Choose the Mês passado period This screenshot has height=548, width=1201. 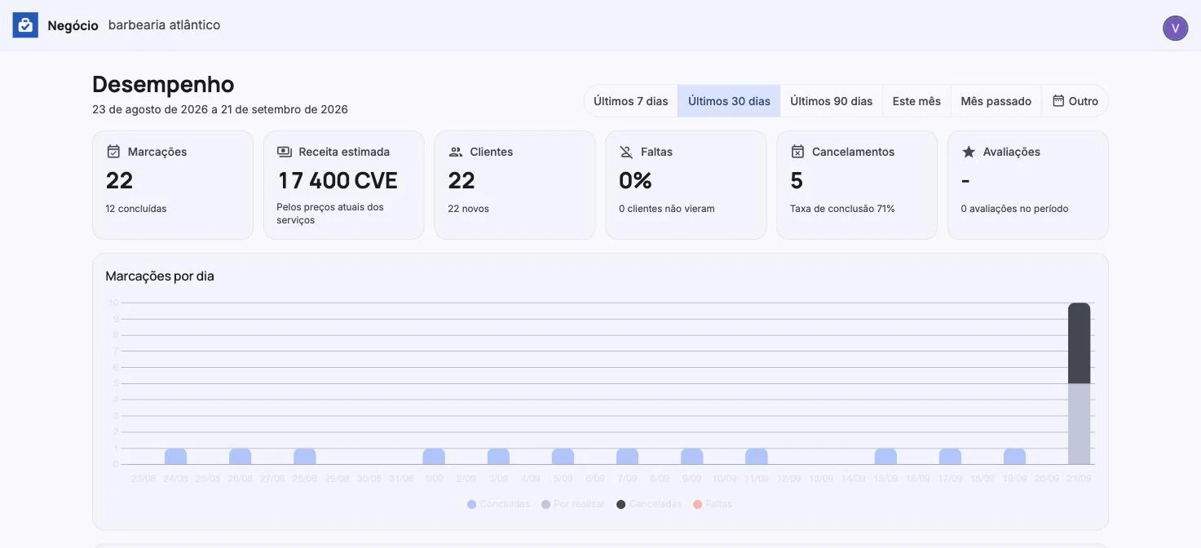point(996,101)
